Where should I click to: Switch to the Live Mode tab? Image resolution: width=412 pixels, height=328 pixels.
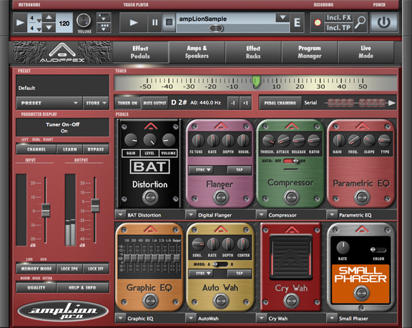(x=366, y=52)
